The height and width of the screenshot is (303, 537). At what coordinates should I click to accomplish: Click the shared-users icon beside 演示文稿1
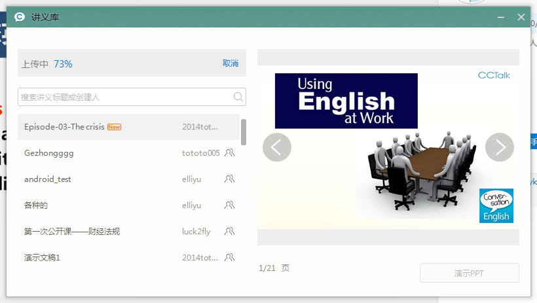click(229, 257)
